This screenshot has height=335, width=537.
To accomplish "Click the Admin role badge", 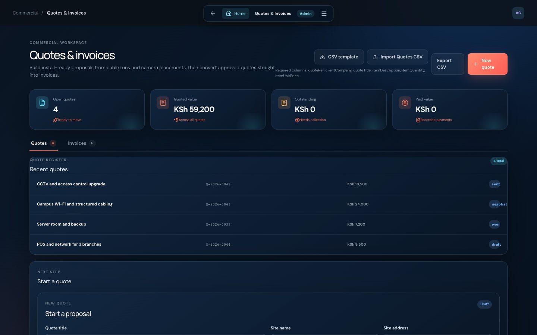I will [x=305, y=14].
